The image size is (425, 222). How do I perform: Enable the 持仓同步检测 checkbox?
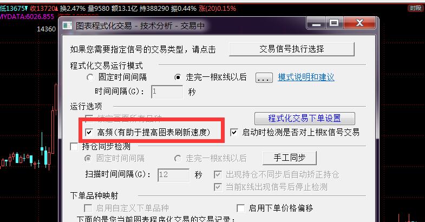pos(74,147)
